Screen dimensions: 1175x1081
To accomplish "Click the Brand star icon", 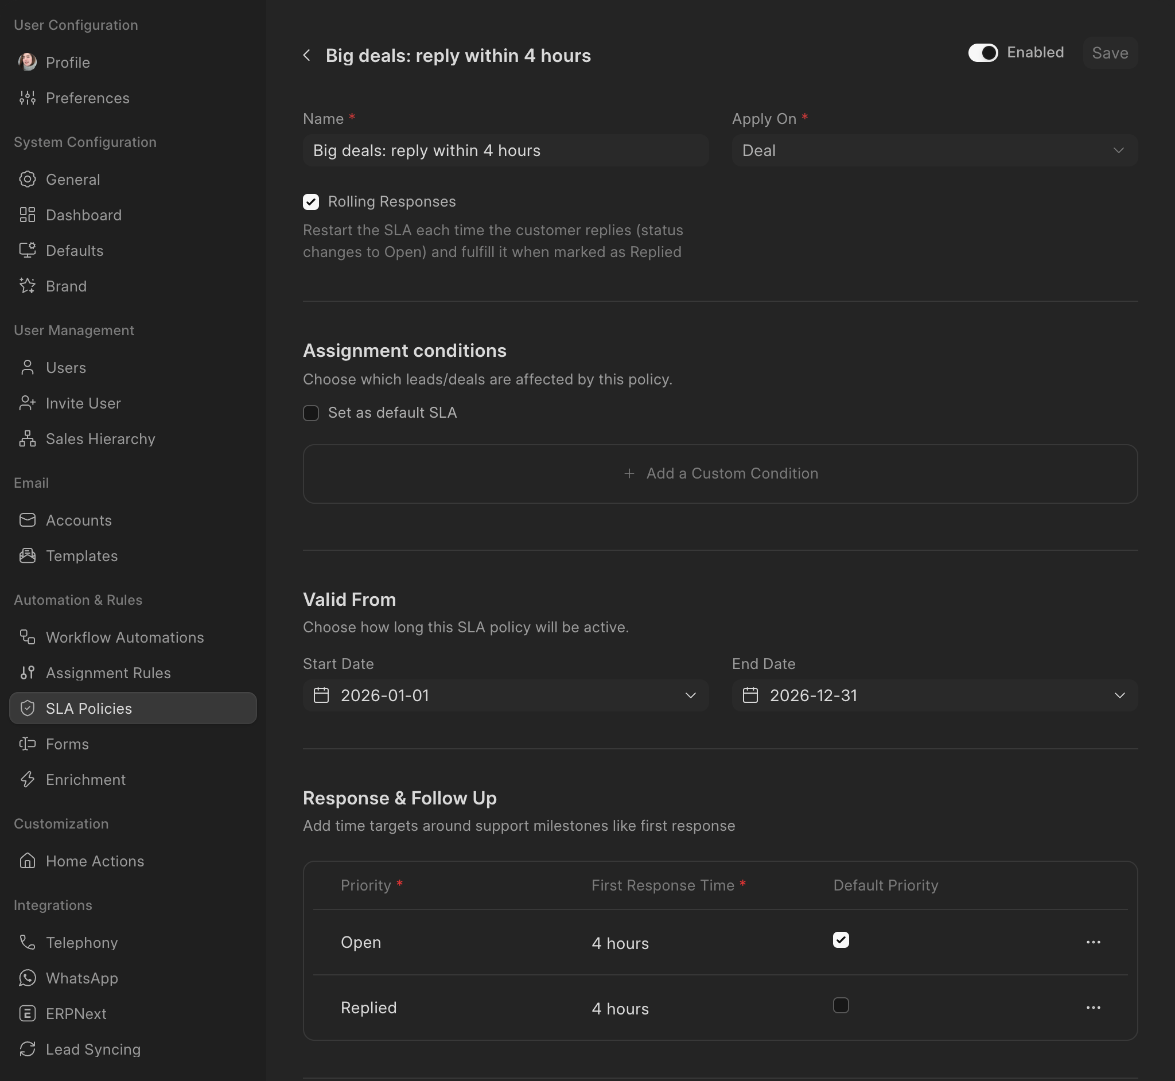I will 28,286.
